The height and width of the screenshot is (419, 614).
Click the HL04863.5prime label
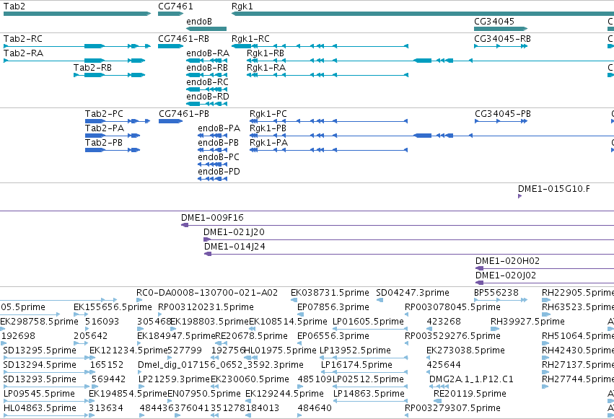(40, 408)
